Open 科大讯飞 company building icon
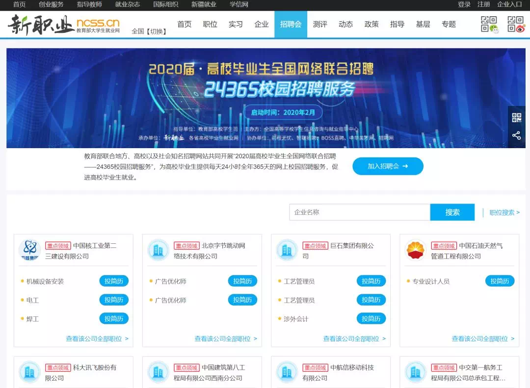Image resolution: width=530 pixels, height=388 pixels. click(x=30, y=372)
